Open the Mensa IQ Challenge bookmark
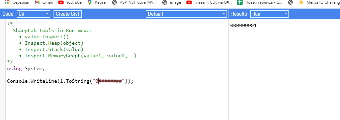340x120 pixels. (319, 2)
